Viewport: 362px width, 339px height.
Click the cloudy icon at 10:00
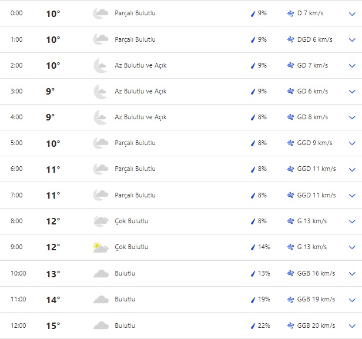click(100, 273)
